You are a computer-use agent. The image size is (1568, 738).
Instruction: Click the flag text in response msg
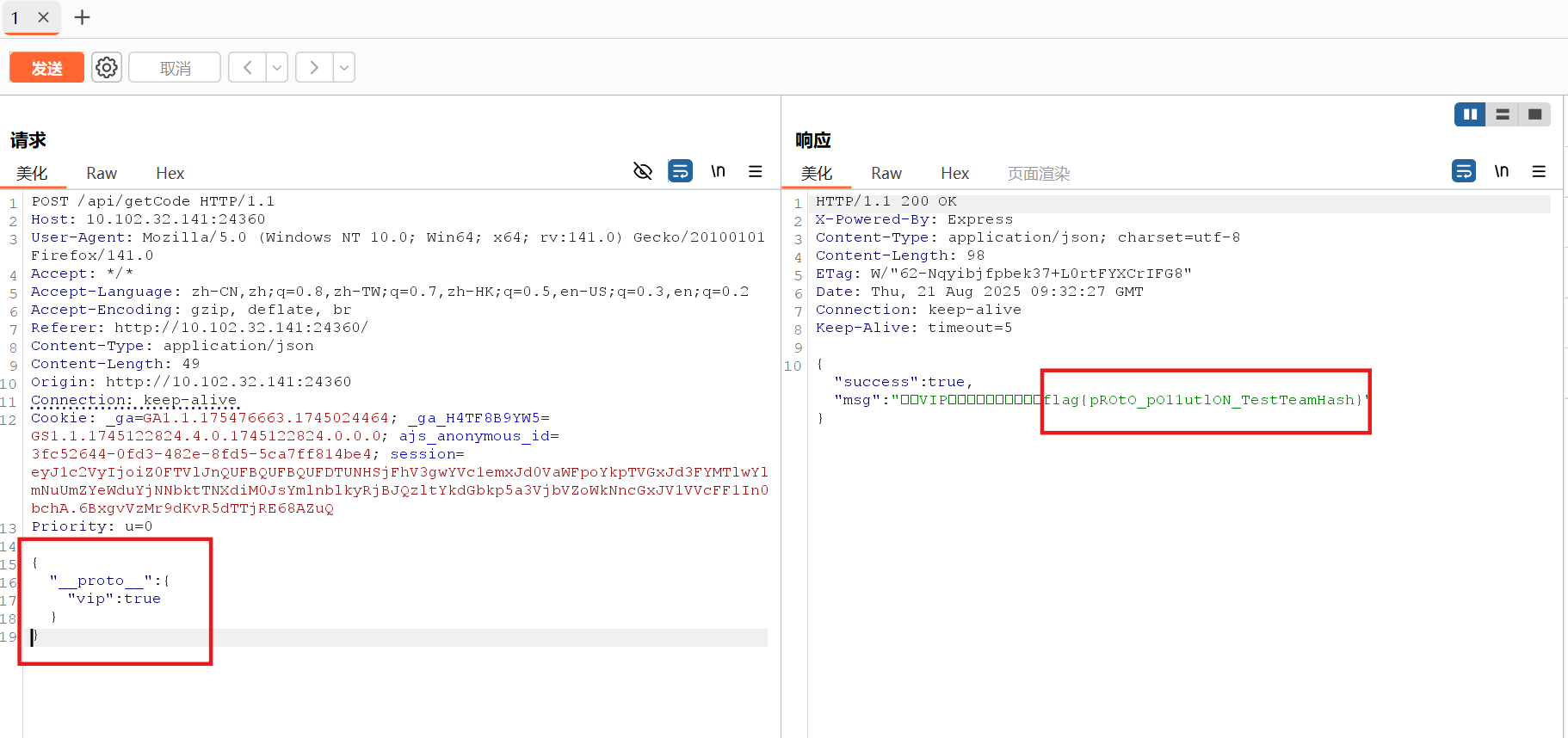(1203, 400)
